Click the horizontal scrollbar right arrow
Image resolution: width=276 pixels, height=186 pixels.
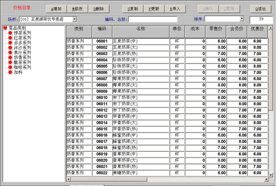[266, 179]
